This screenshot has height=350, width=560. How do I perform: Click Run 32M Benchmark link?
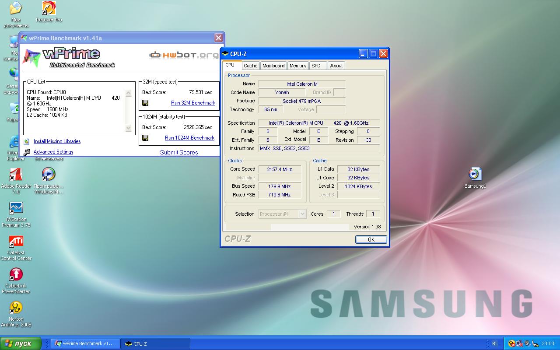[x=193, y=103]
